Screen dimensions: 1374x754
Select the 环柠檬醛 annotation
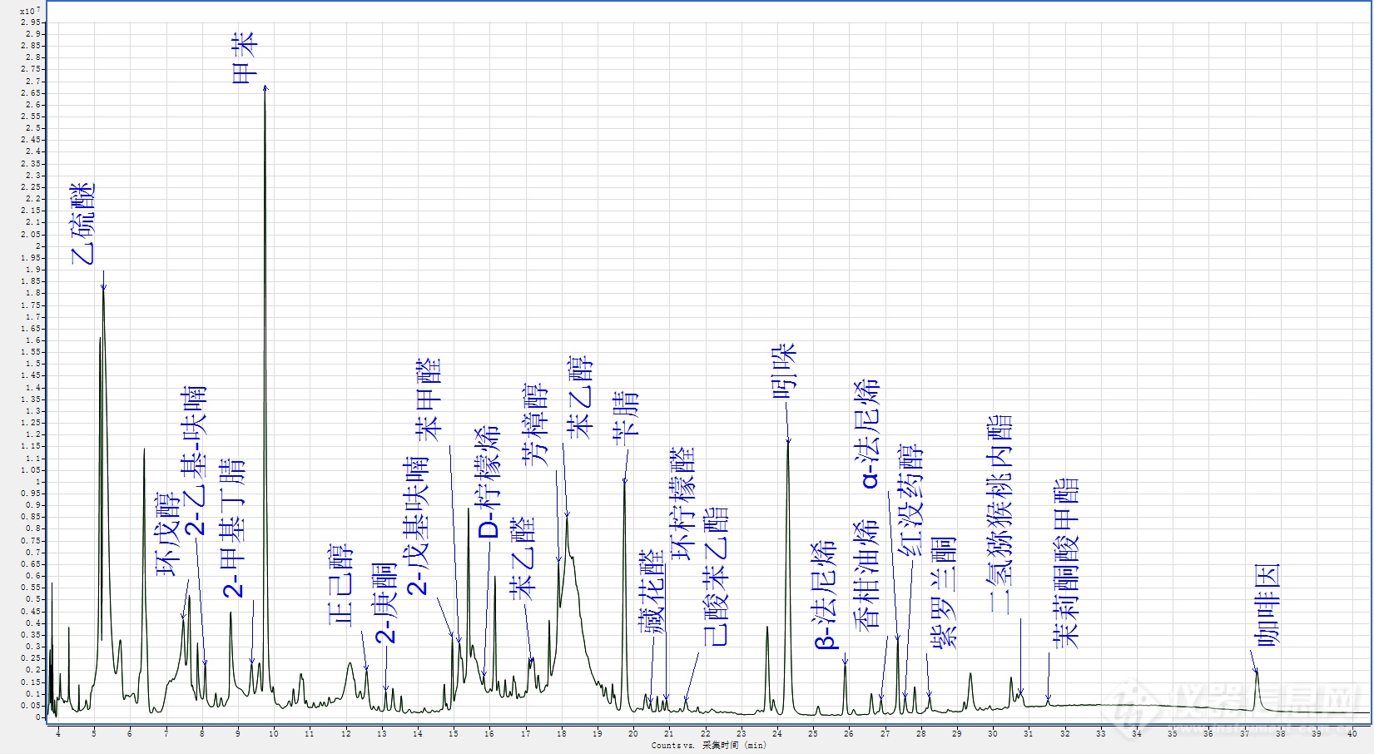(x=682, y=503)
